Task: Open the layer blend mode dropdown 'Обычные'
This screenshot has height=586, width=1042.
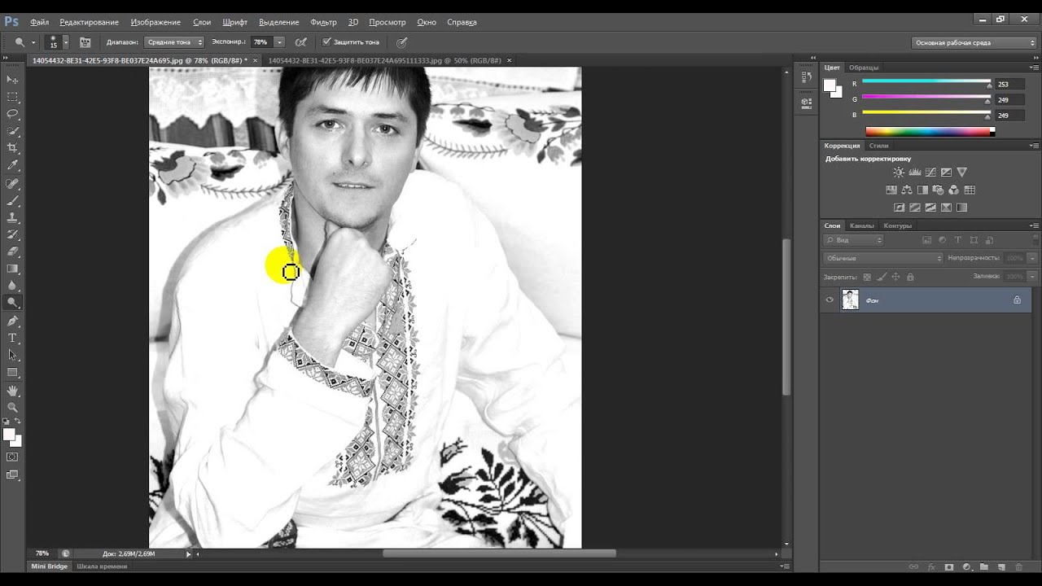Action: (x=882, y=258)
